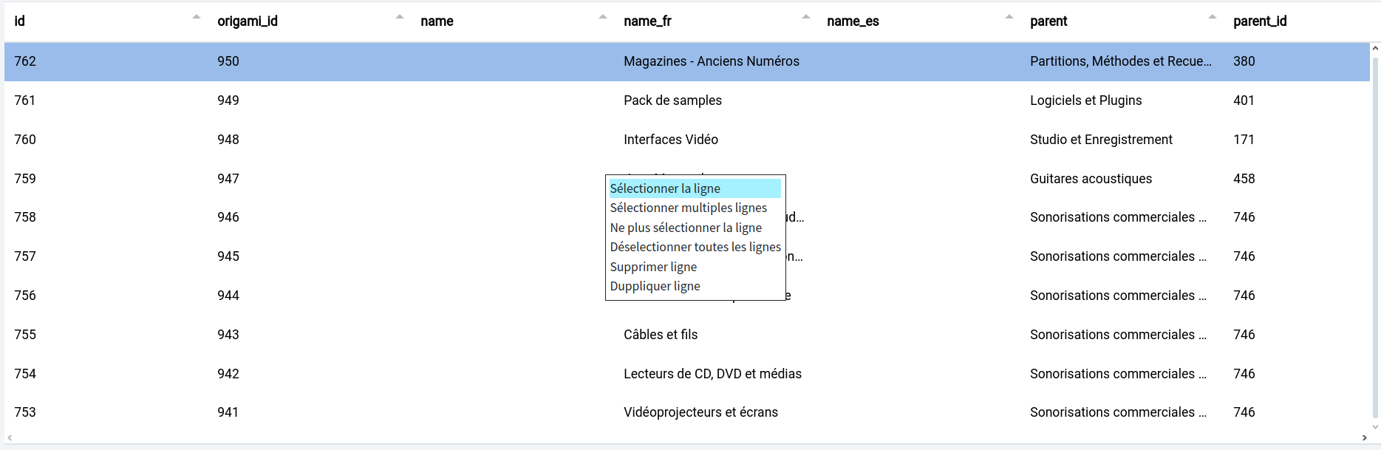Click the name column sort arrow
This screenshot has height=450, width=1381.
point(603,17)
